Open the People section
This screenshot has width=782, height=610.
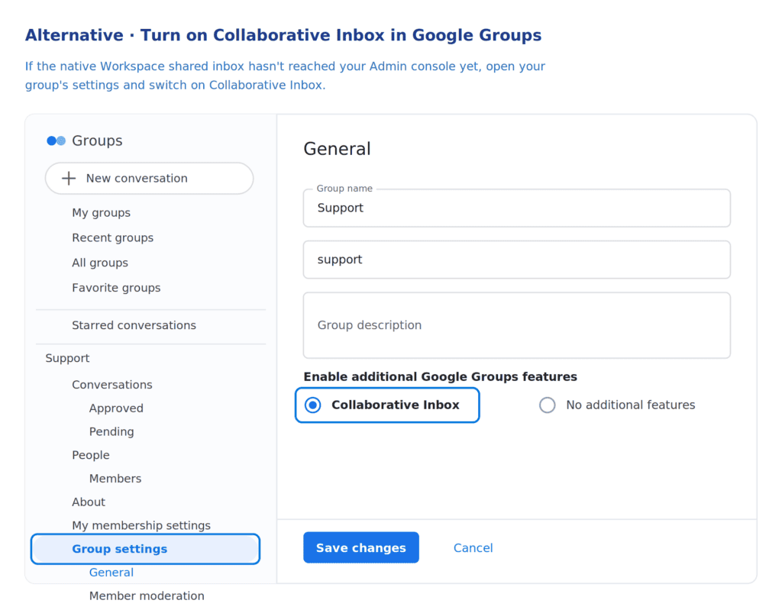(91, 455)
